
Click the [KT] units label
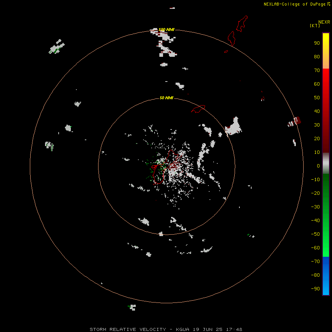[315, 26]
